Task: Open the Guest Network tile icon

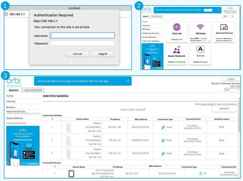Action: coord(177,50)
